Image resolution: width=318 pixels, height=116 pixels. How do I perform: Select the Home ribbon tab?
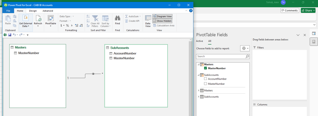20,11
